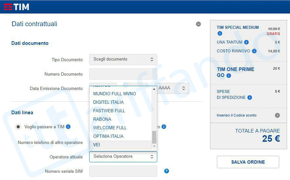The image size is (290, 180).
Task: Select Voglio passare a TIM radio button
Action: 18,127
